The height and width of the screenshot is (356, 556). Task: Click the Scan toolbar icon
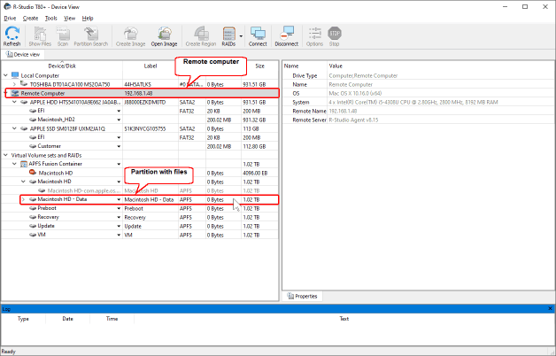(63, 36)
